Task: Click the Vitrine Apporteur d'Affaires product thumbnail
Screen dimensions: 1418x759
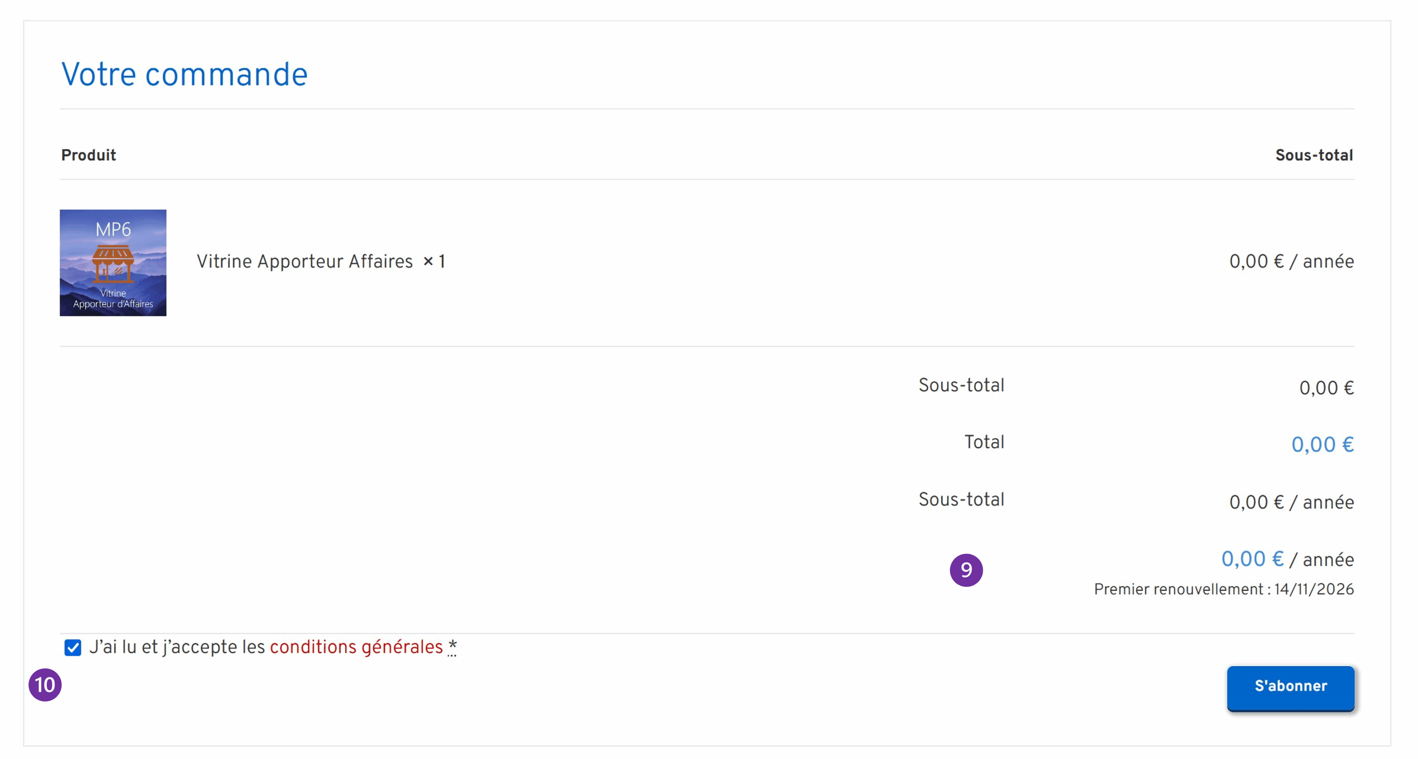Action: pos(113,262)
